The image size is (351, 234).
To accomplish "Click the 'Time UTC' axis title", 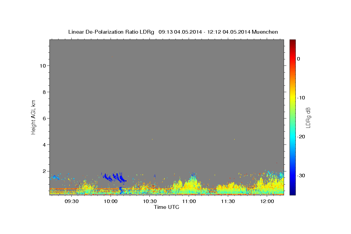I will click(x=166, y=207).
